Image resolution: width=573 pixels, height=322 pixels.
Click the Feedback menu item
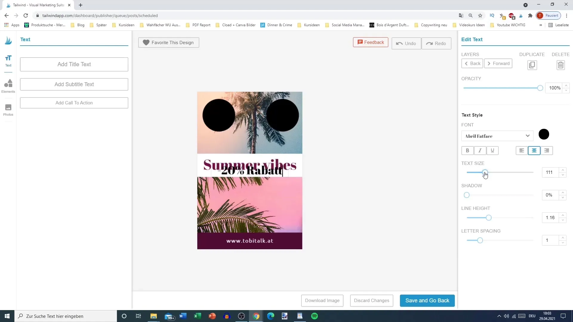click(370, 42)
